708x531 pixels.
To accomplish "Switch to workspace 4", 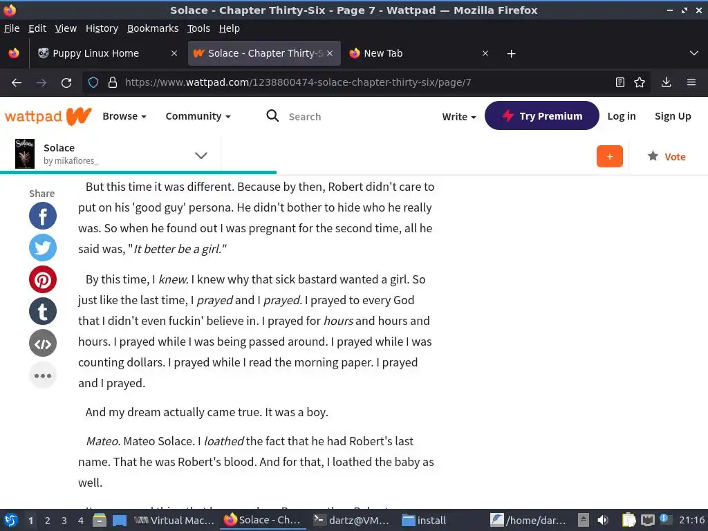I will [81, 521].
